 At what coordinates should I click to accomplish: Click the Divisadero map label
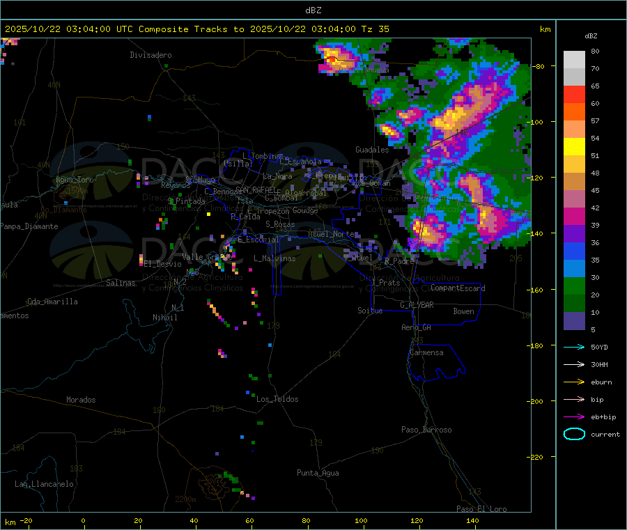pyautogui.click(x=150, y=55)
